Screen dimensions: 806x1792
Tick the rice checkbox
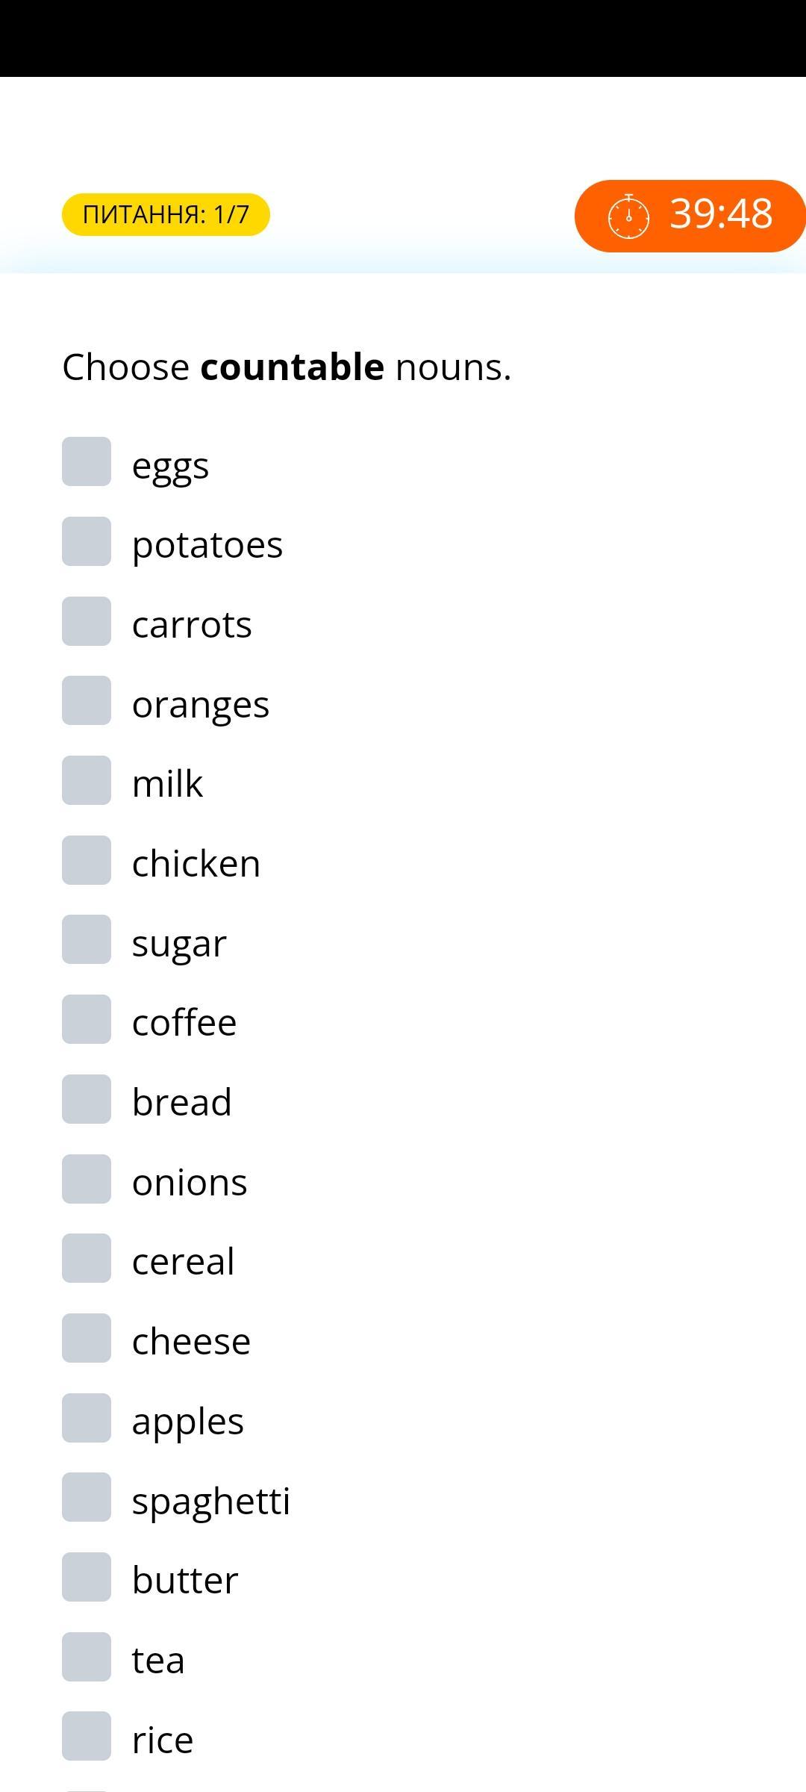(87, 1736)
